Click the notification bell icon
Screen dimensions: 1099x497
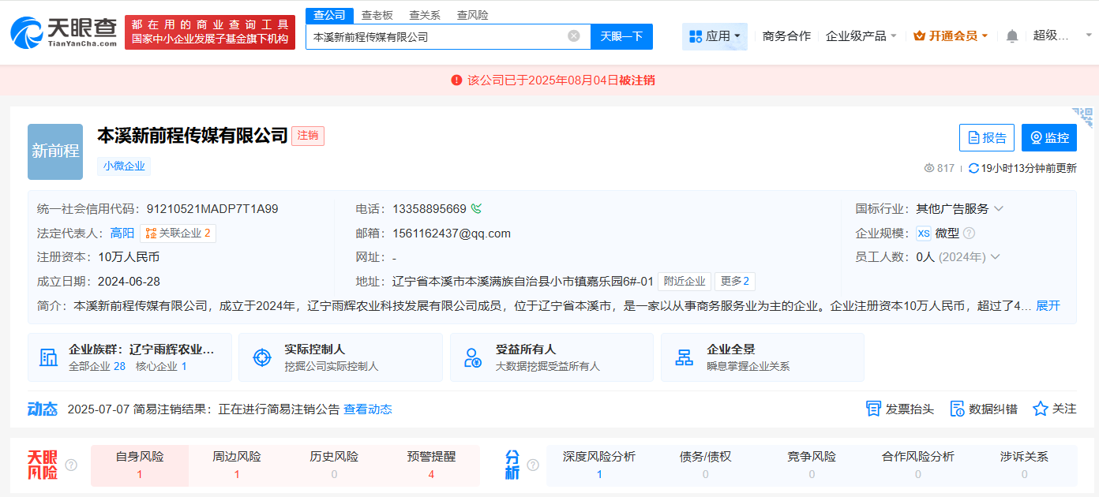[x=1012, y=36]
